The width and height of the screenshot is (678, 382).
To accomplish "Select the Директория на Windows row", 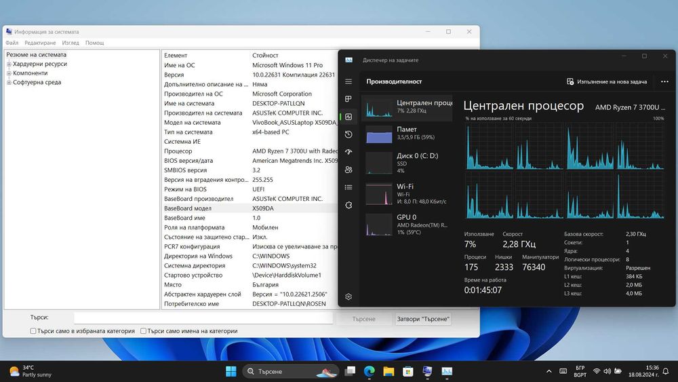I will click(x=250, y=256).
